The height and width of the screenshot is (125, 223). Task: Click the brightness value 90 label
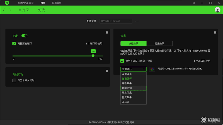[93, 51]
